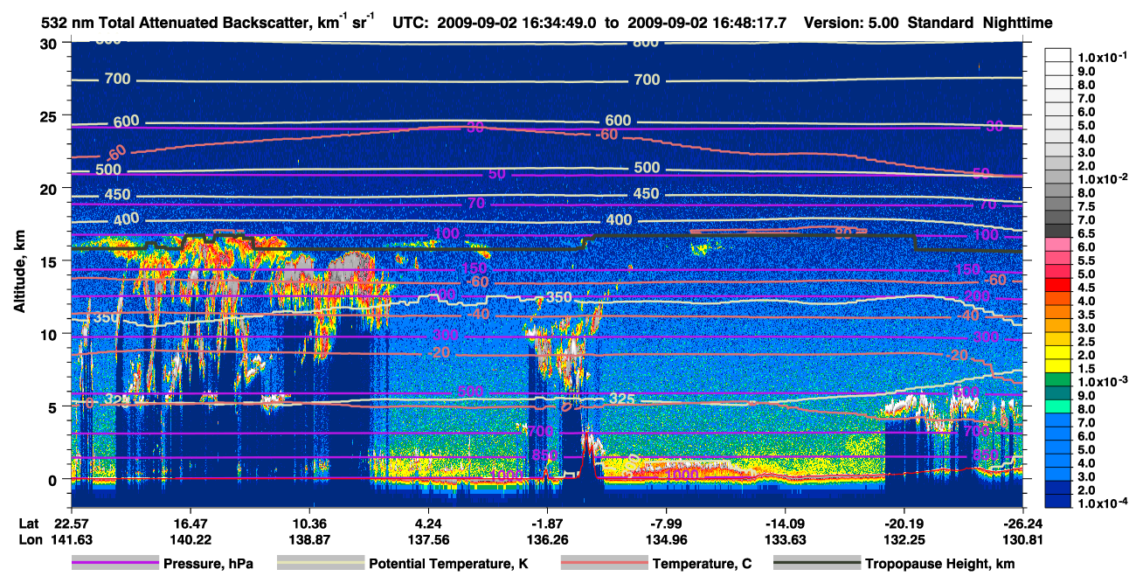Click longitude value '137.56'
The width and height of the screenshot is (1136, 583).
[428, 539]
